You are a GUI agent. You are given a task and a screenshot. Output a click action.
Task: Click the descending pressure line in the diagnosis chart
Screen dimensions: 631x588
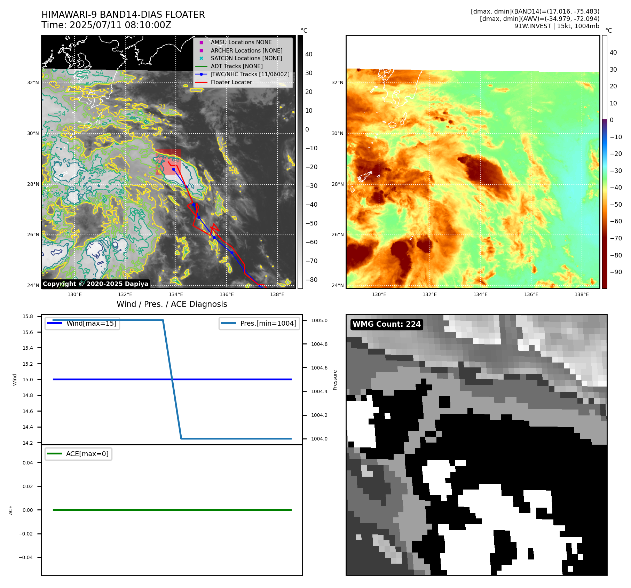point(172,380)
